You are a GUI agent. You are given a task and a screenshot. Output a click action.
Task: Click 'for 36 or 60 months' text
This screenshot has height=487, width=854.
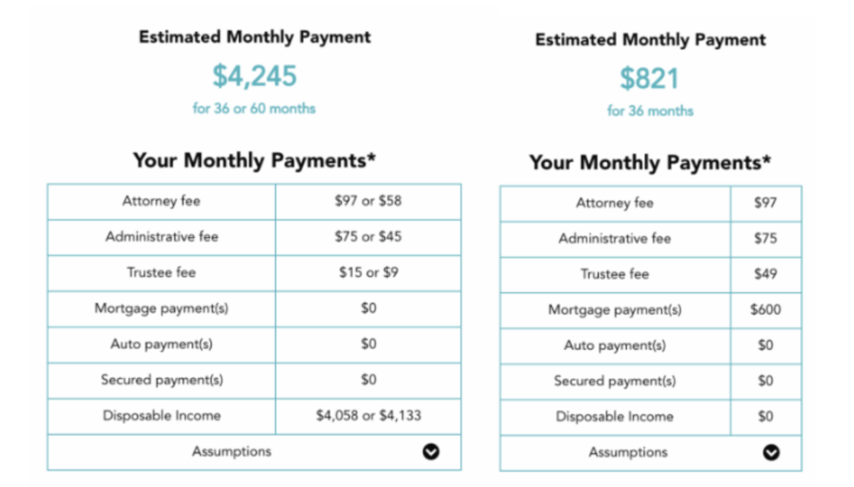pyautogui.click(x=254, y=108)
